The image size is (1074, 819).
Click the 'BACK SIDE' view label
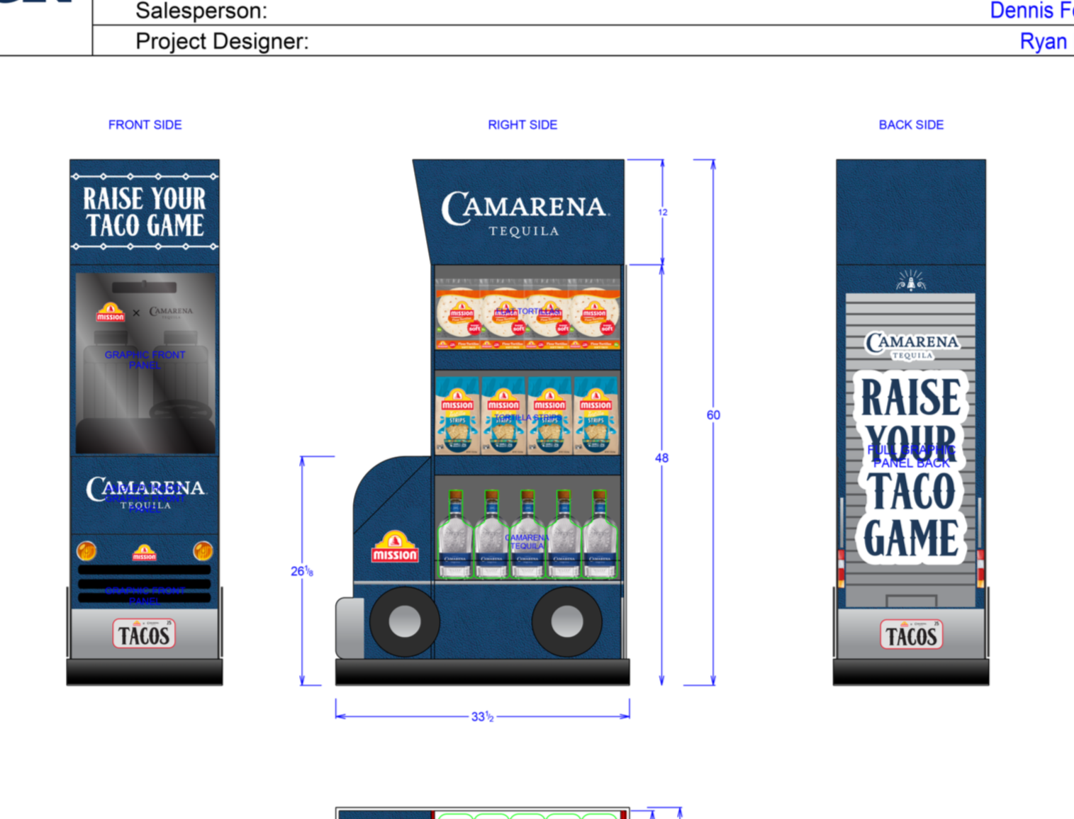coord(911,125)
